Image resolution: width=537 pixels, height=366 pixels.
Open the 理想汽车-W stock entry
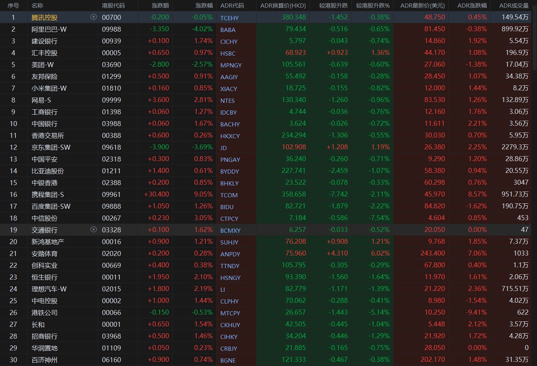[x=49, y=289]
